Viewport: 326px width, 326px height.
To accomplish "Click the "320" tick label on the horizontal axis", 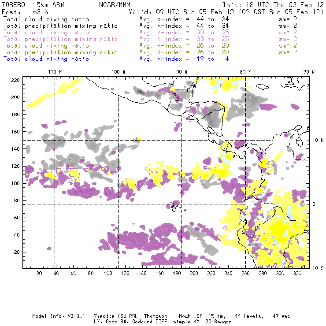I will 297,274.
